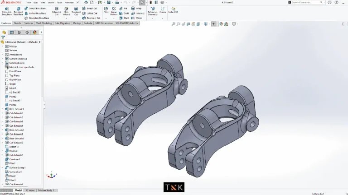Select Boss-Extrude1 in the feature tree

[x=16, y=109]
